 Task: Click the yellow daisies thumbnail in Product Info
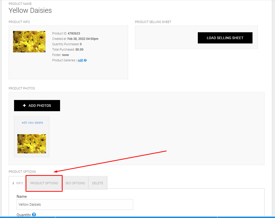(29, 41)
